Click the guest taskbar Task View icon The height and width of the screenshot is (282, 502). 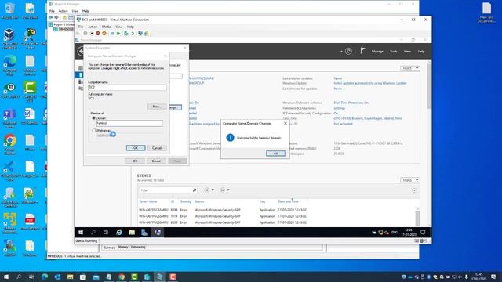[x=106, y=233]
